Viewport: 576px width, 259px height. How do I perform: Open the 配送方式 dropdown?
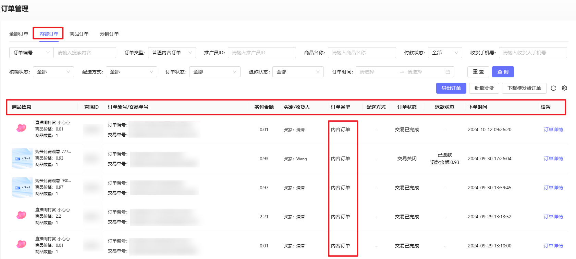point(131,72)
